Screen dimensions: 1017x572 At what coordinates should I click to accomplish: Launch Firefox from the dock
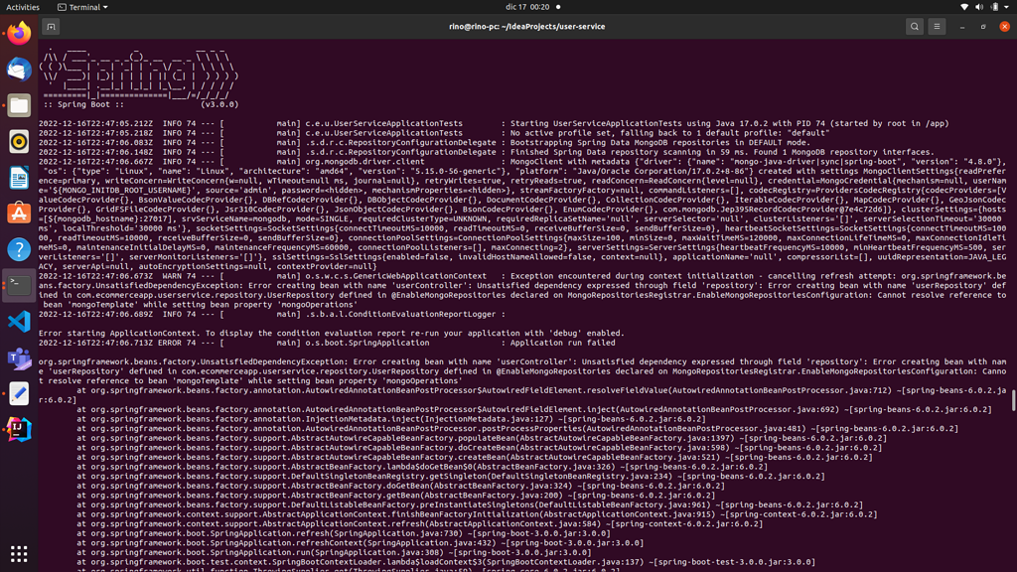click(x=19, y=34)
